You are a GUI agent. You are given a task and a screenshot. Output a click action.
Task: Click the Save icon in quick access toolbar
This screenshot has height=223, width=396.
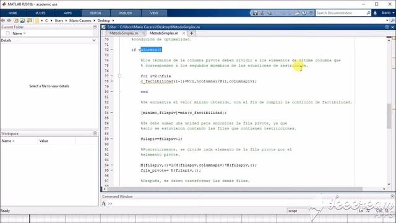pyautogui.click(x=255, y=13)
